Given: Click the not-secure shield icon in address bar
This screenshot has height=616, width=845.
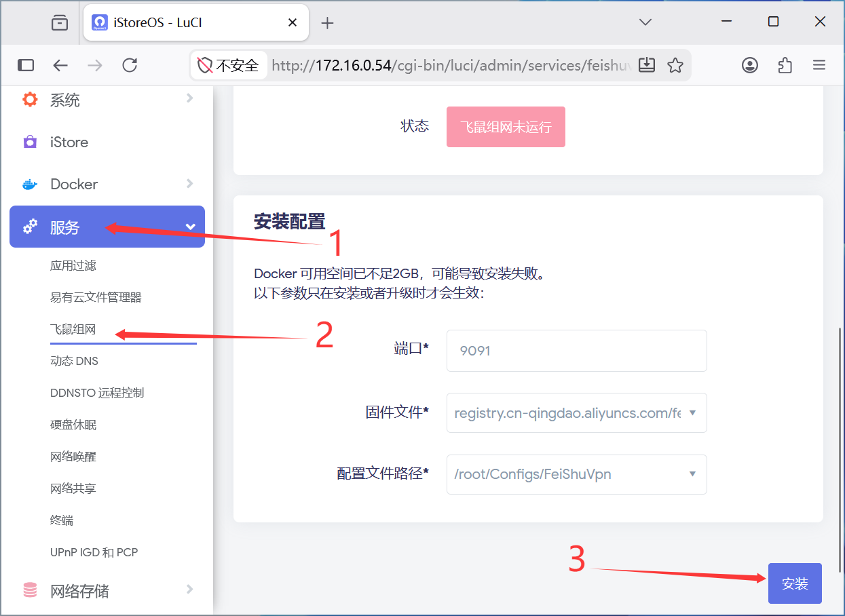Looking at the screenshot, I should [205, 65].
